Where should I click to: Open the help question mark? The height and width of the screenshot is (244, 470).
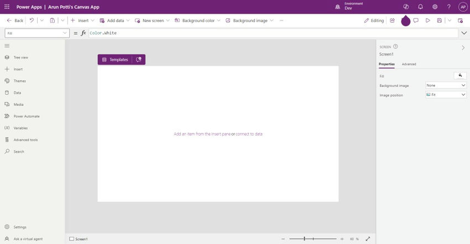click(449, 7)
